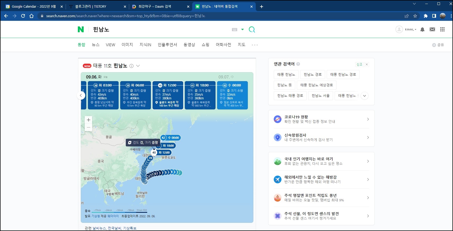This screenshot has width=453, height=231.
Task: Click the Naver N logo
Action: point(81,29)
